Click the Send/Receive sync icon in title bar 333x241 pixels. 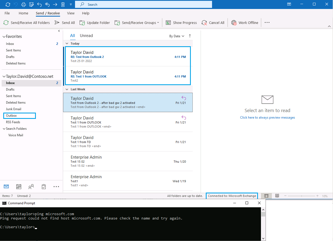(8, 4)
